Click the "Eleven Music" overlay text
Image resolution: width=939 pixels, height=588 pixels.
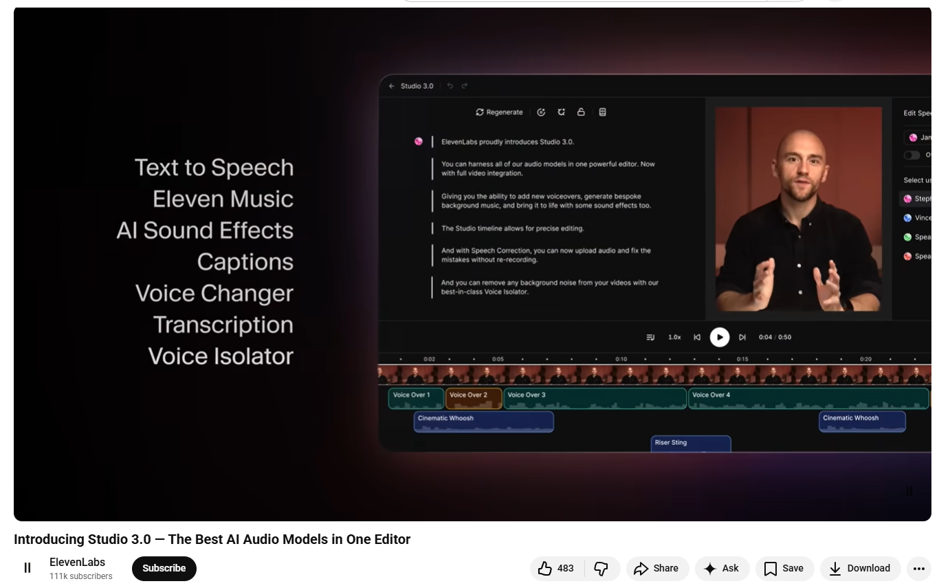223,199
